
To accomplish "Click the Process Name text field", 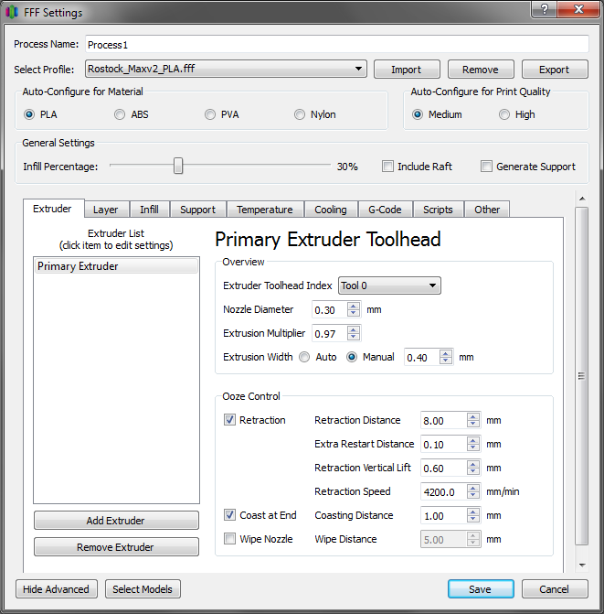I will click(336, 44).
